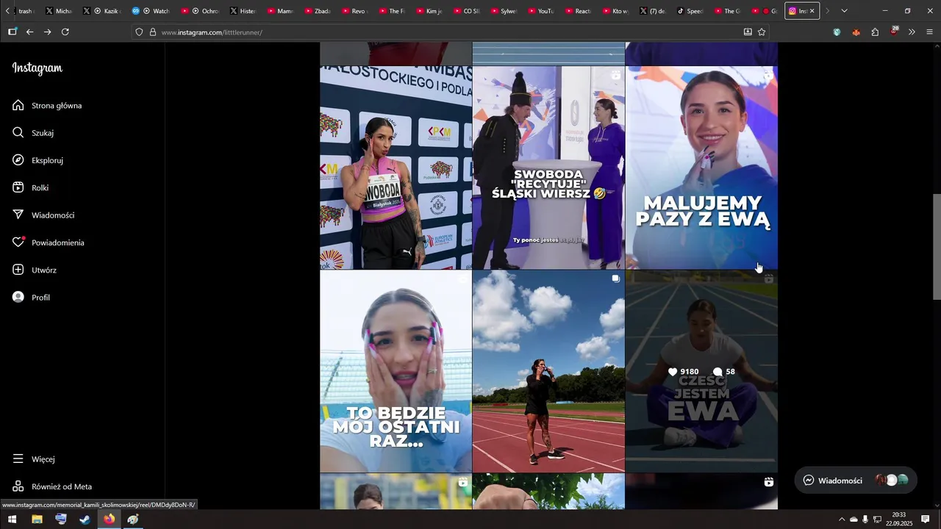Switch to the CO SI YouTube tab
941x529 pixels.
(468, 11)
